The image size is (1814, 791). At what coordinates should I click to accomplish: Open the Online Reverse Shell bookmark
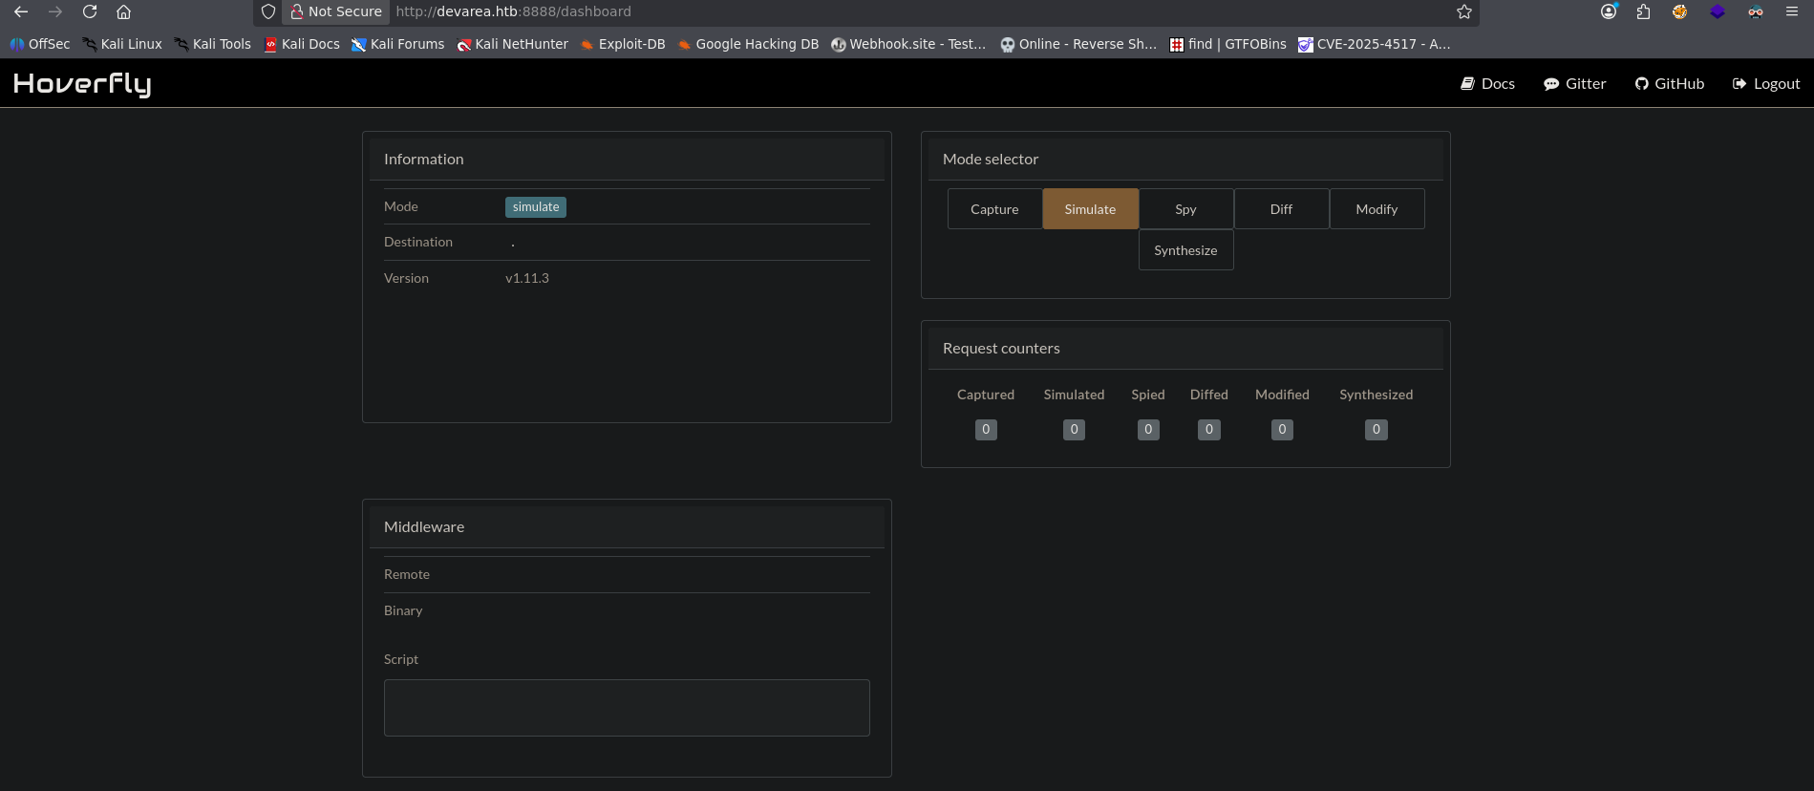point(1078,44)
